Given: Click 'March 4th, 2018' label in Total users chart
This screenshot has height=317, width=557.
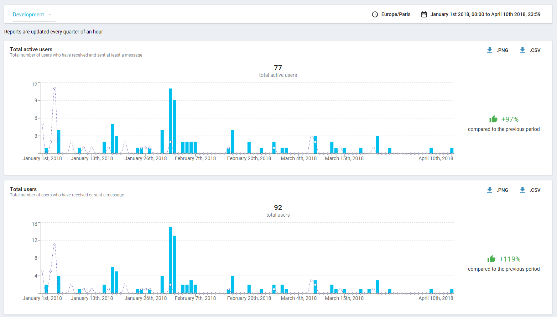Looking at the screenshot, I should tap(298, 298).
